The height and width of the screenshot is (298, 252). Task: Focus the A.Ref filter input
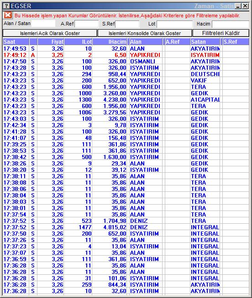[87, 24]
